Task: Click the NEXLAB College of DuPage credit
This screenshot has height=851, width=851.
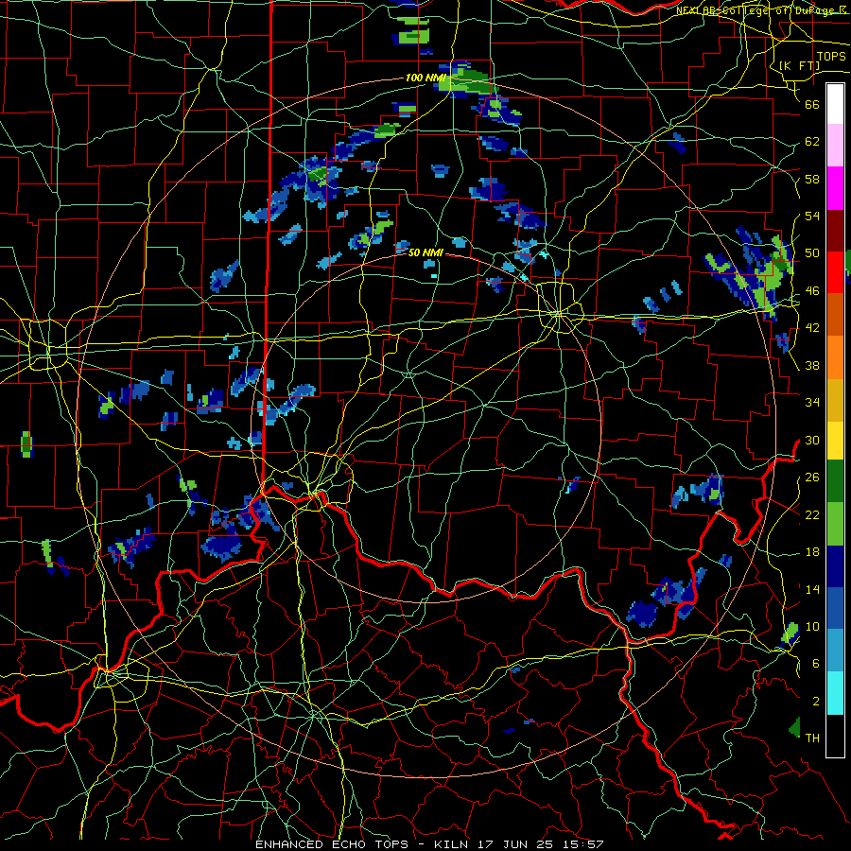Action: [x=762, y=9]
